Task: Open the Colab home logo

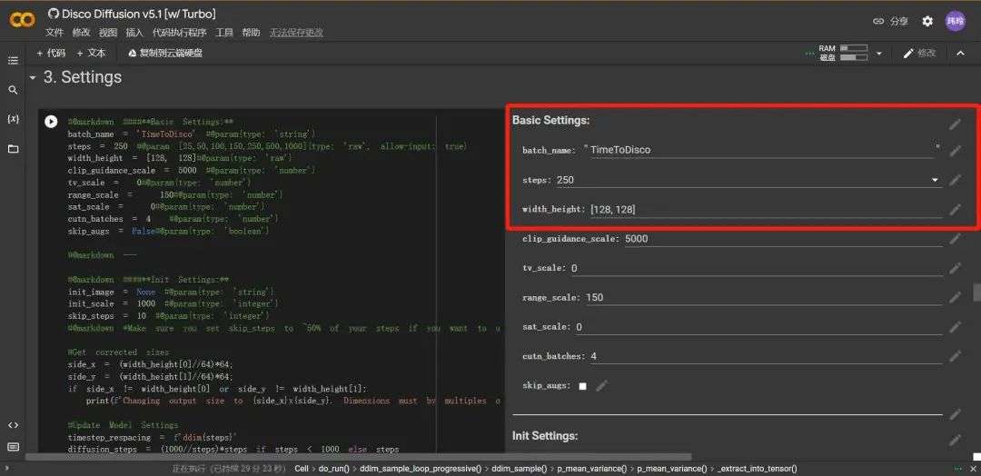Action: point(23,21)
